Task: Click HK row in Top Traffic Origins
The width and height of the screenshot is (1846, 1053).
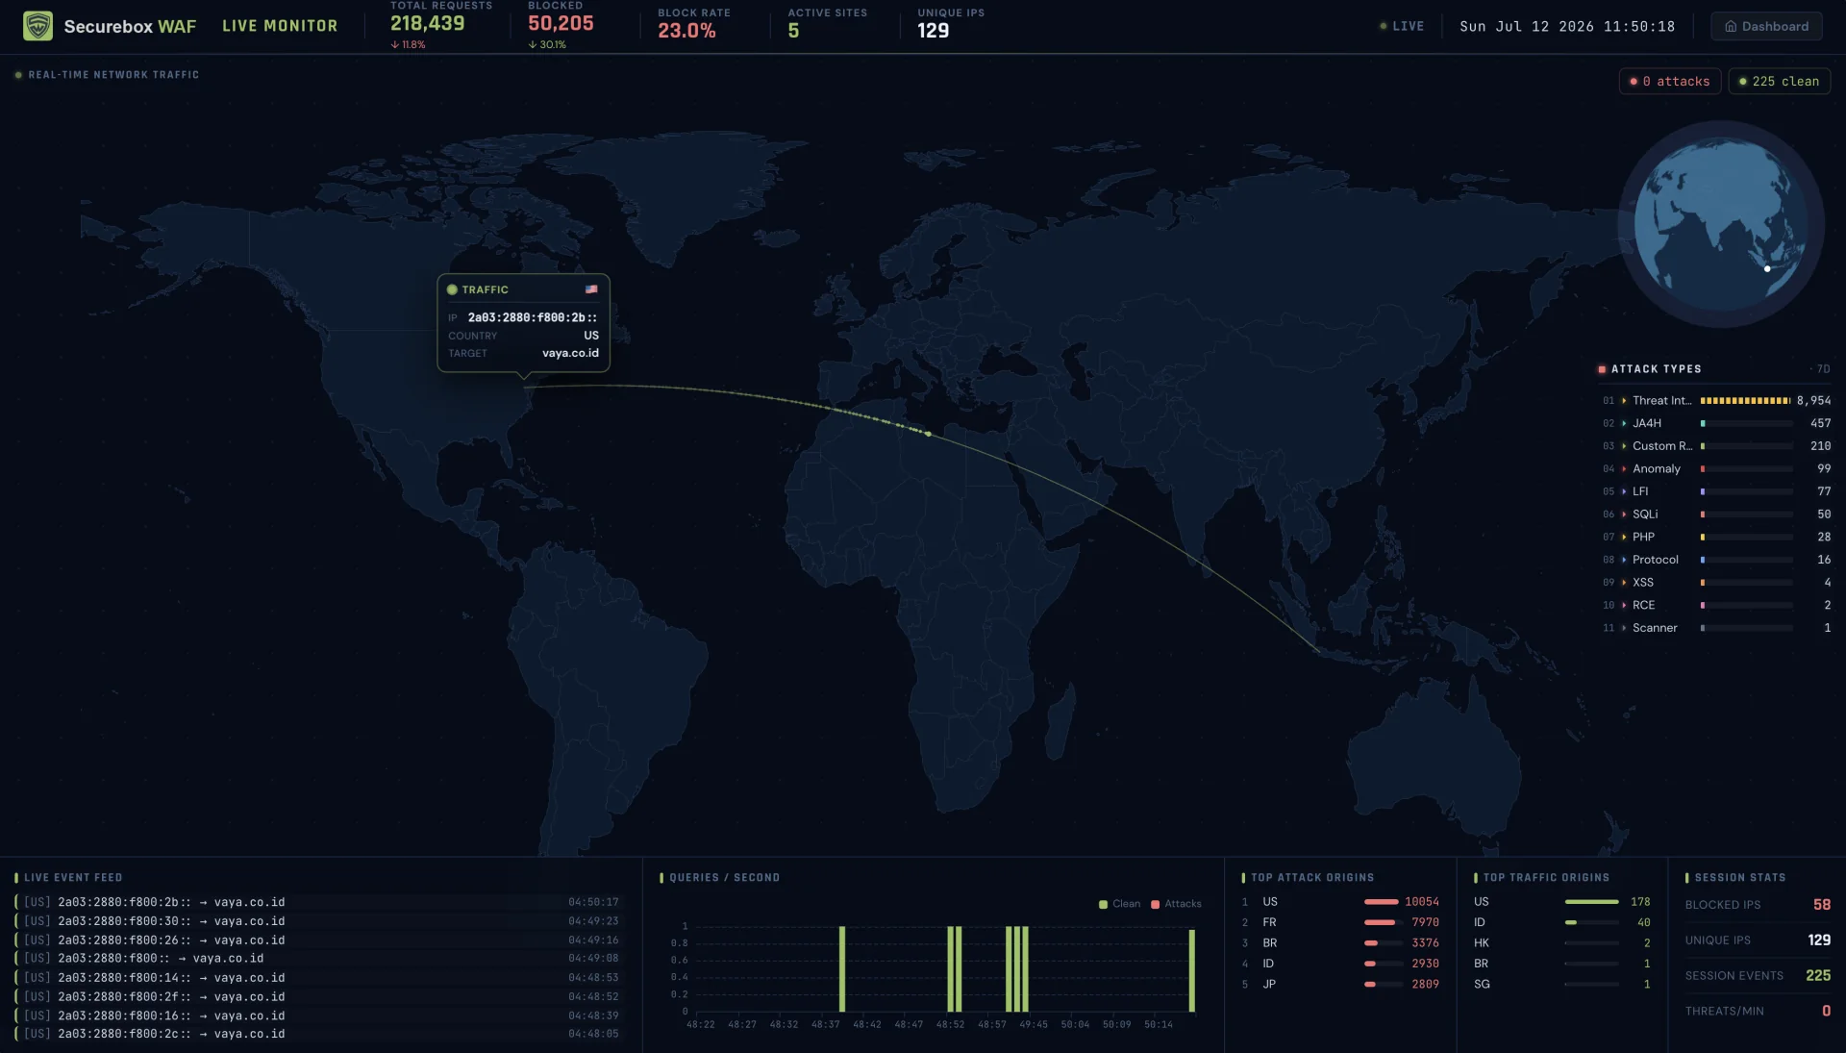Action: pyautogui.click(x=1562, y=943)
